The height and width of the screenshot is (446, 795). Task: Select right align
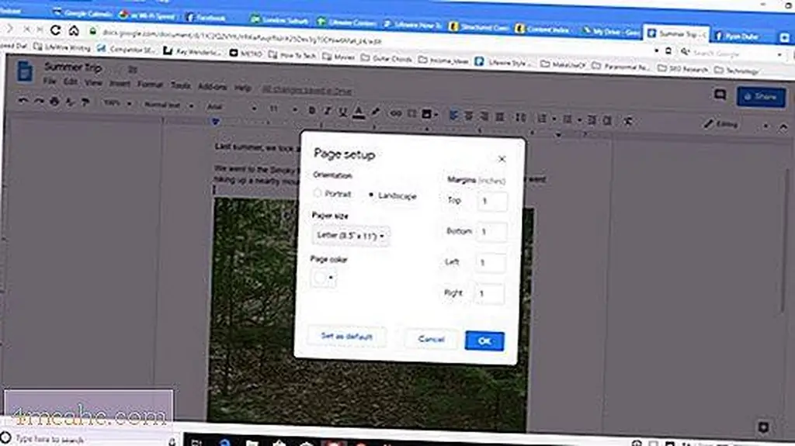tap(484, 116)
